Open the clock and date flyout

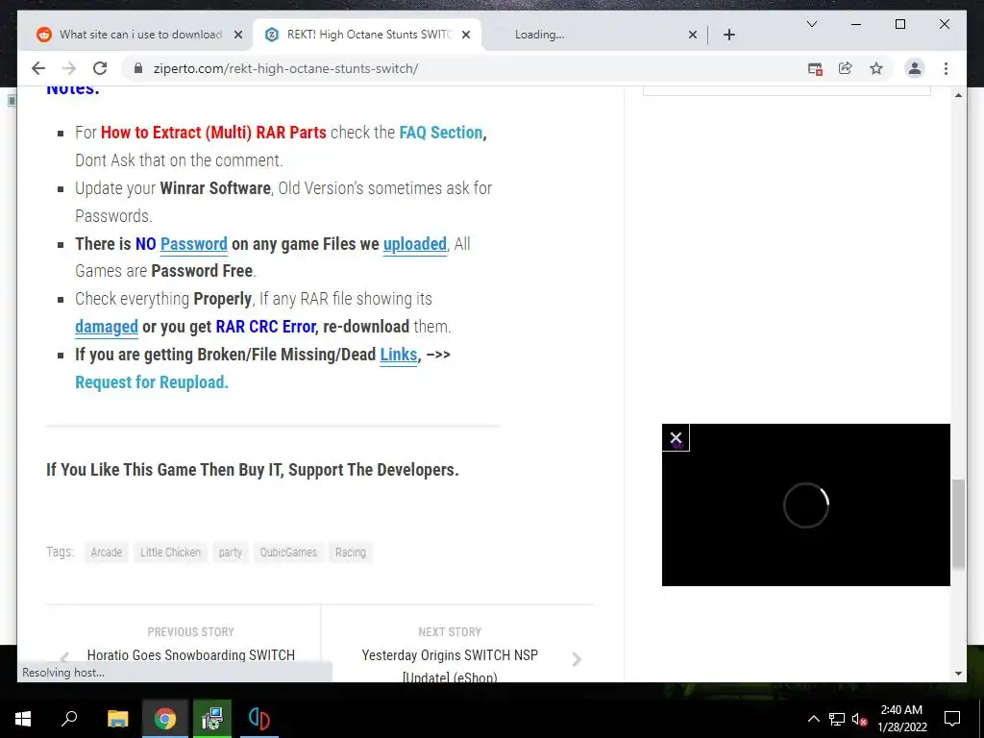(x=901, y=719)
